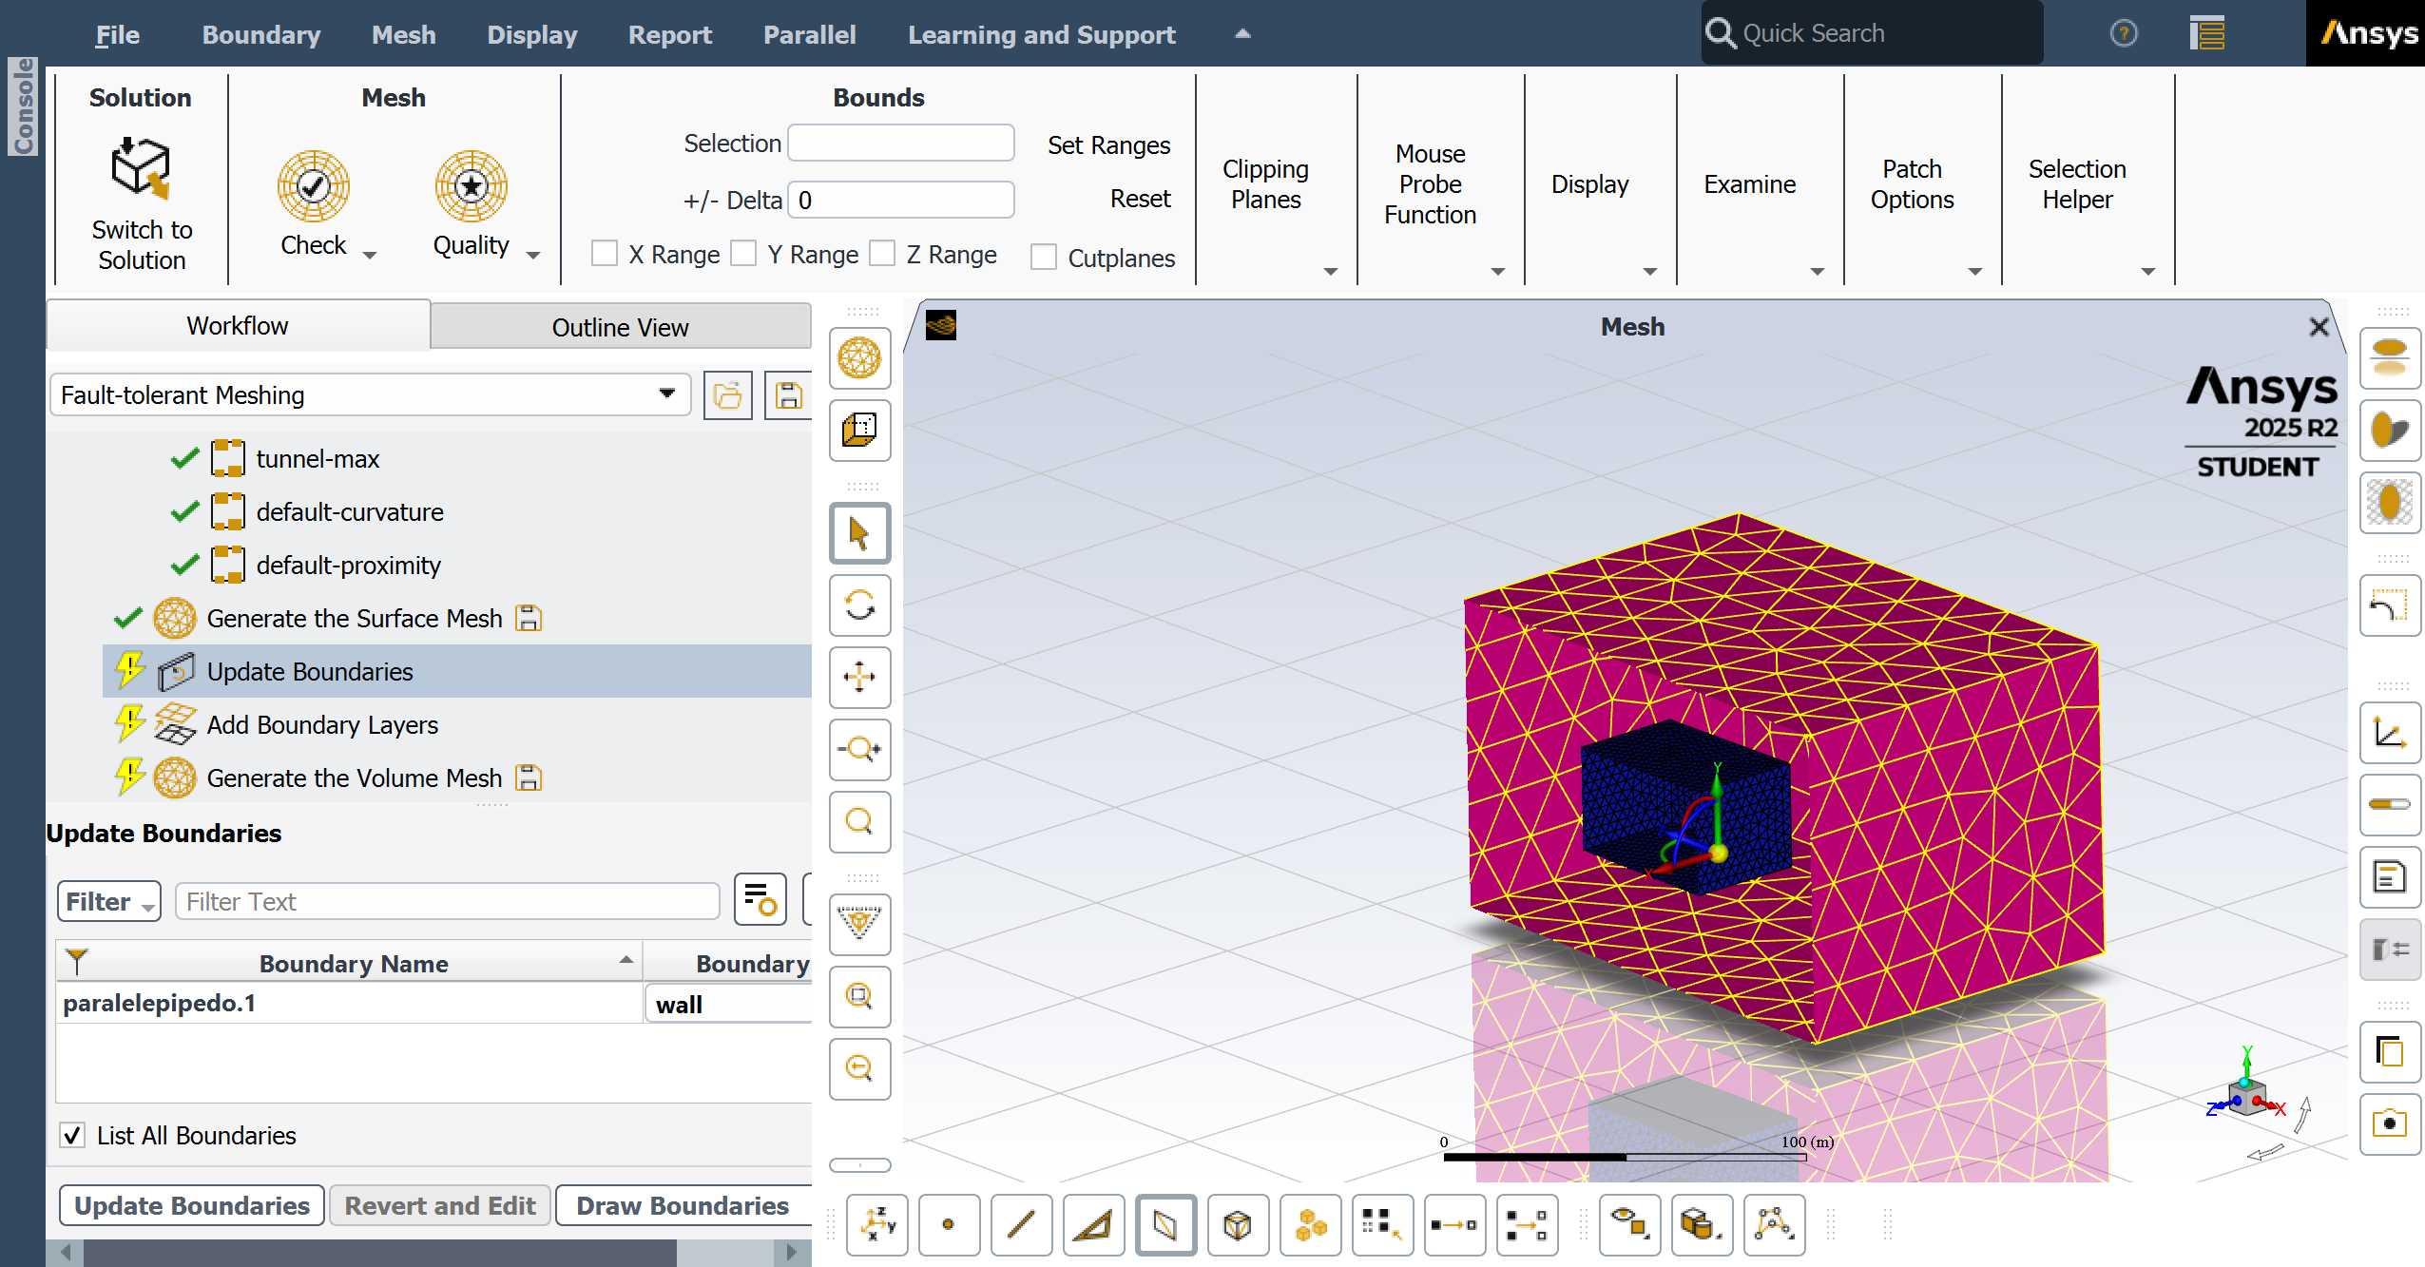Image resolution: width=2425 pixels, height=1267 pixels.
Task: Capture viewport with screenshot camera icon
Action: [x=2390, y=1123]
